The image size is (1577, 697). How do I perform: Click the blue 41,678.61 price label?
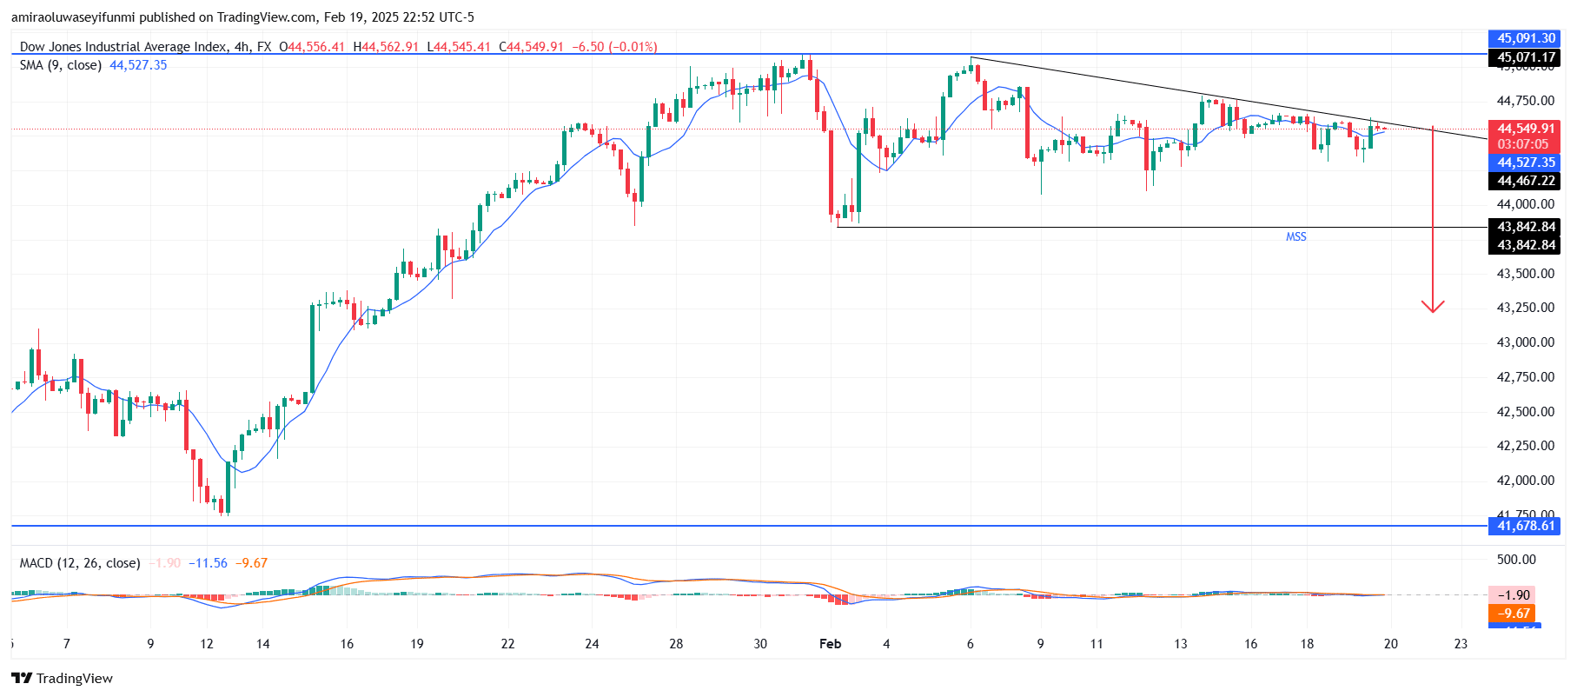point(1526,526)
